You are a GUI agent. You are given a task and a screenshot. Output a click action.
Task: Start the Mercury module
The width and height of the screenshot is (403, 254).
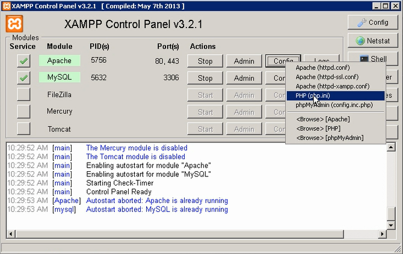205,112
